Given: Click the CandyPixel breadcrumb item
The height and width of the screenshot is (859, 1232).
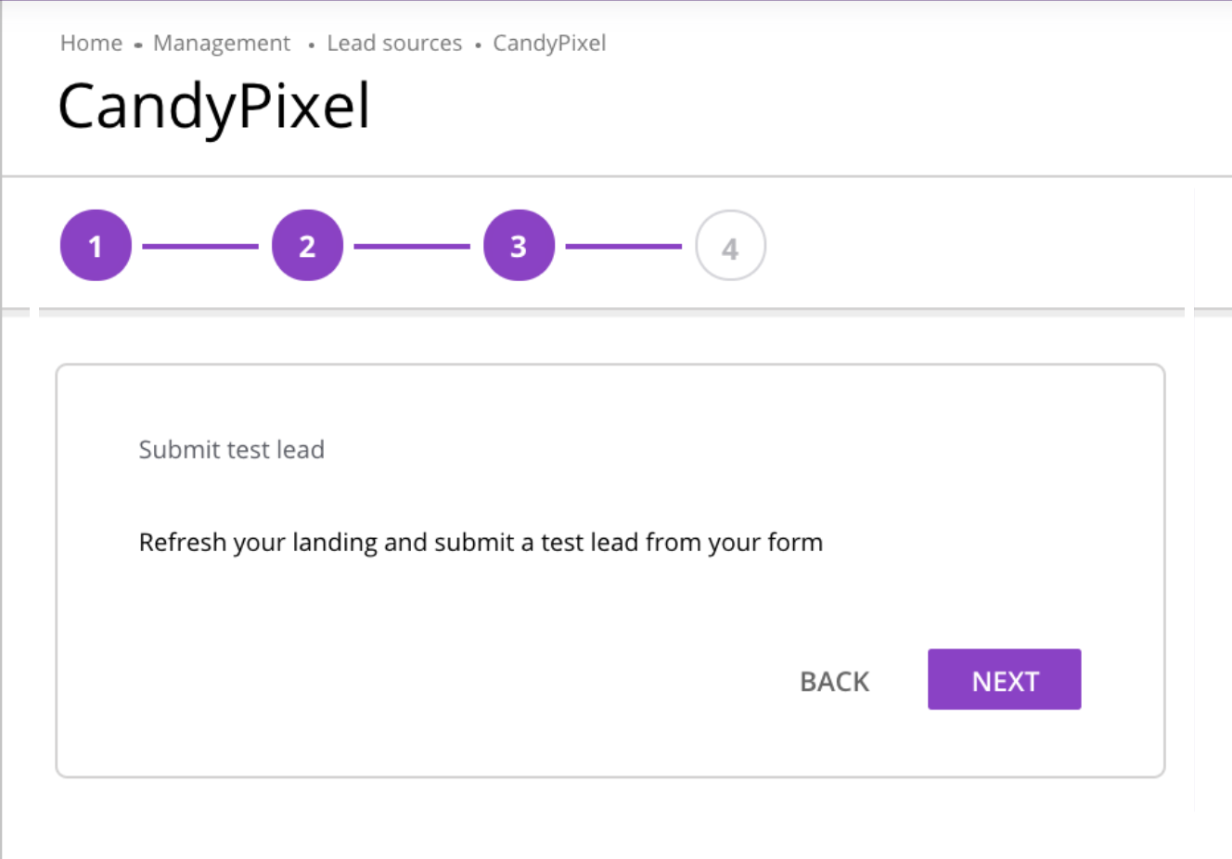Looking at the screenshot, I should 549,43.
